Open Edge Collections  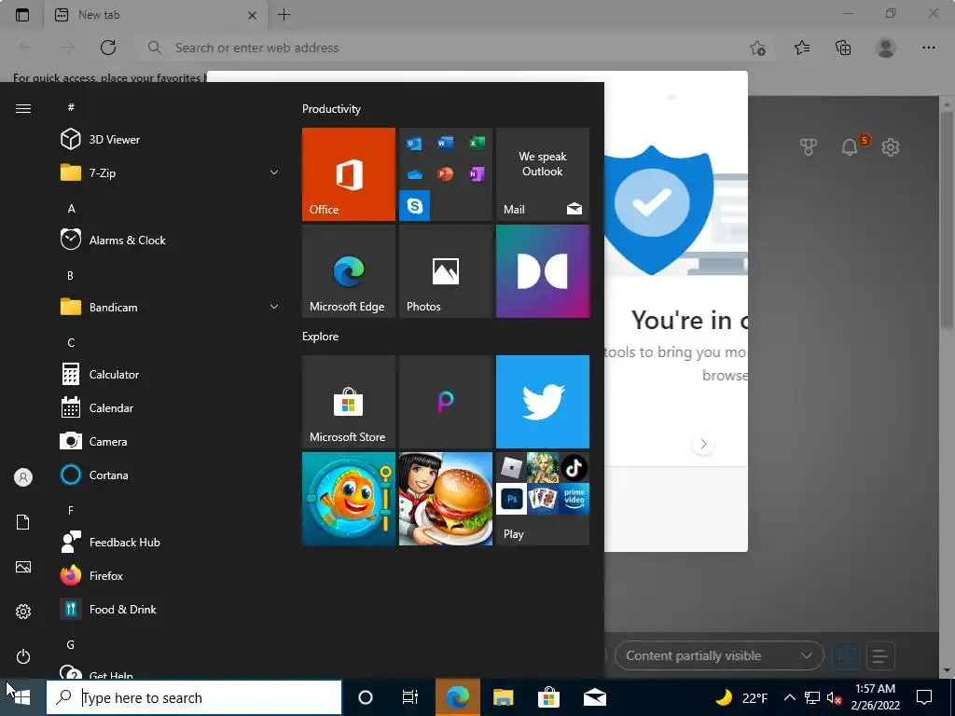pos(843,48)
